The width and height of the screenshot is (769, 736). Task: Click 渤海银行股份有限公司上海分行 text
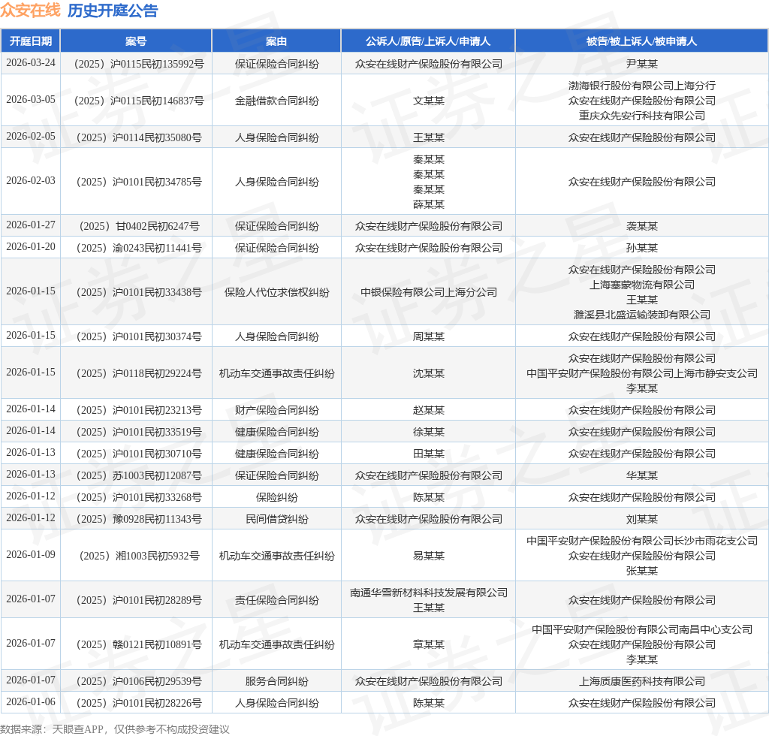[x=641, y=86]
